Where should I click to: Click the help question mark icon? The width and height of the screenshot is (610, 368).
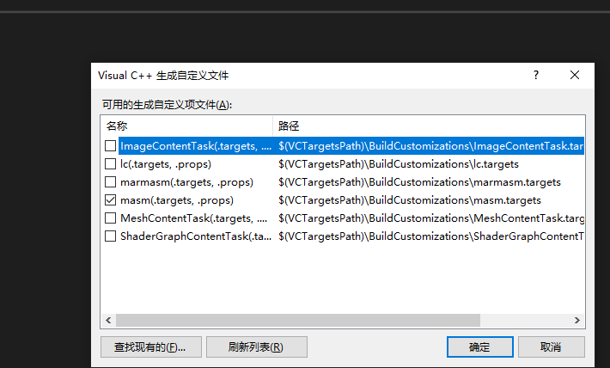point(536,75)
